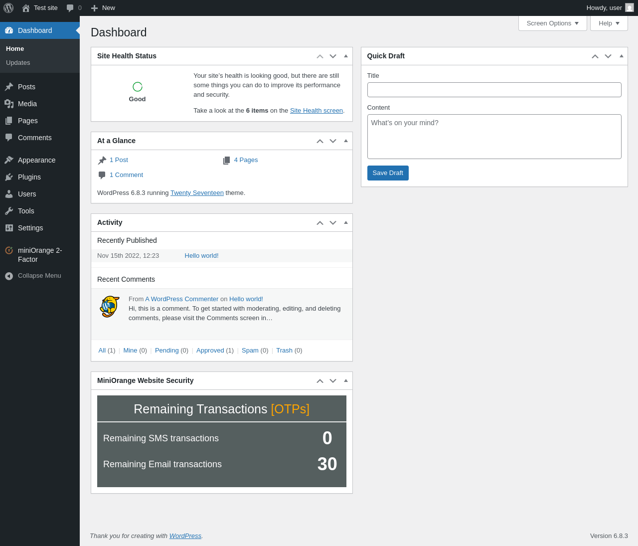The height and width of the screenshot is (546, 638).
Task: Show Approved comments
Action: point(210,351)
